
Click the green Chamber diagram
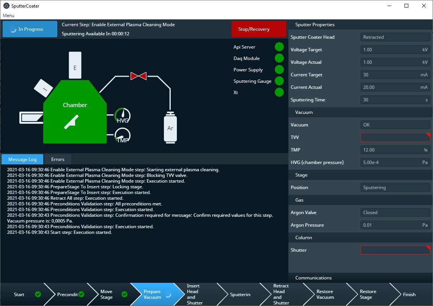coord(75,112)
